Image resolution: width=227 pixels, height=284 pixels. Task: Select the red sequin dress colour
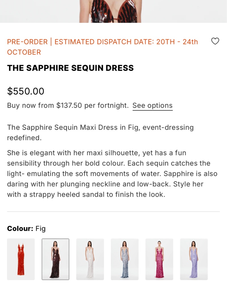21,259
